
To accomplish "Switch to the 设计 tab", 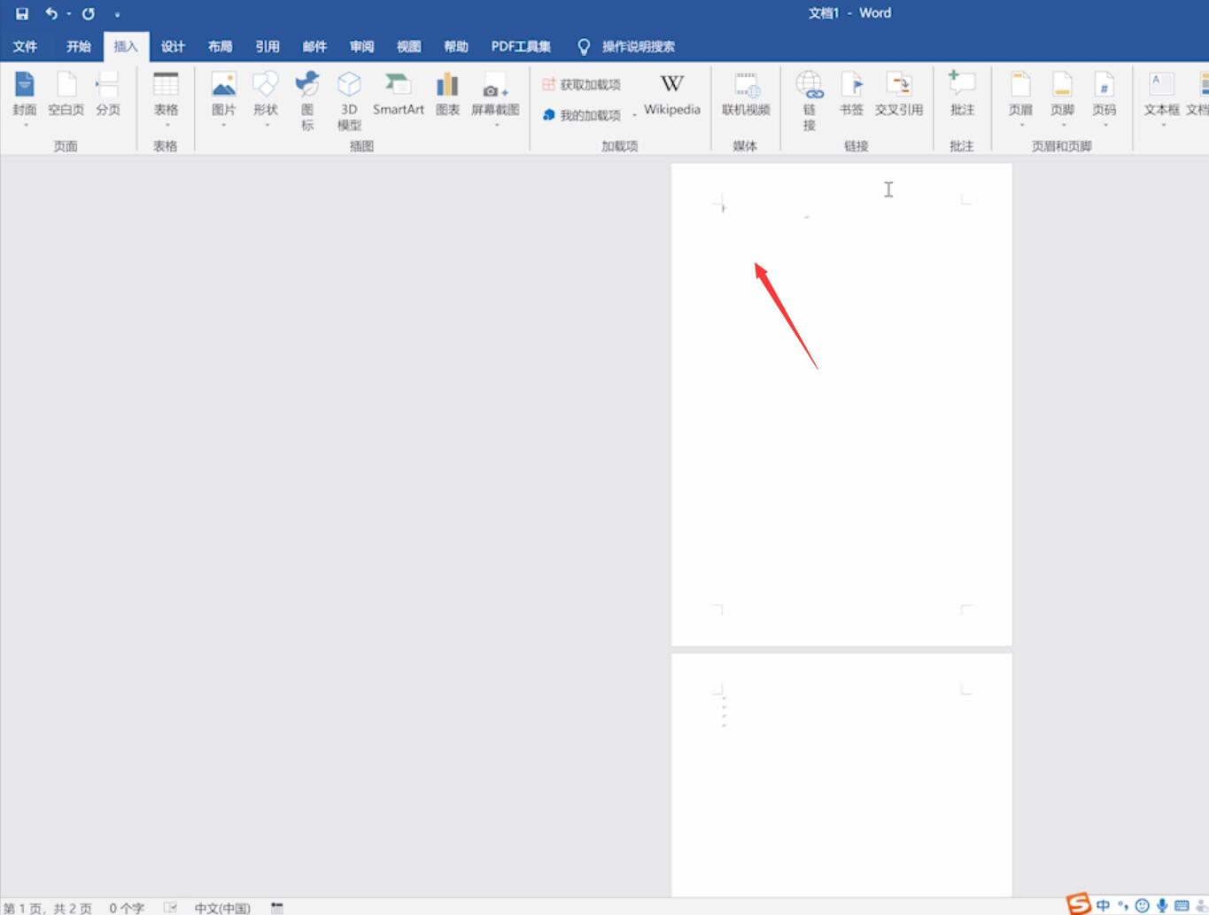I will coord(173,46).
